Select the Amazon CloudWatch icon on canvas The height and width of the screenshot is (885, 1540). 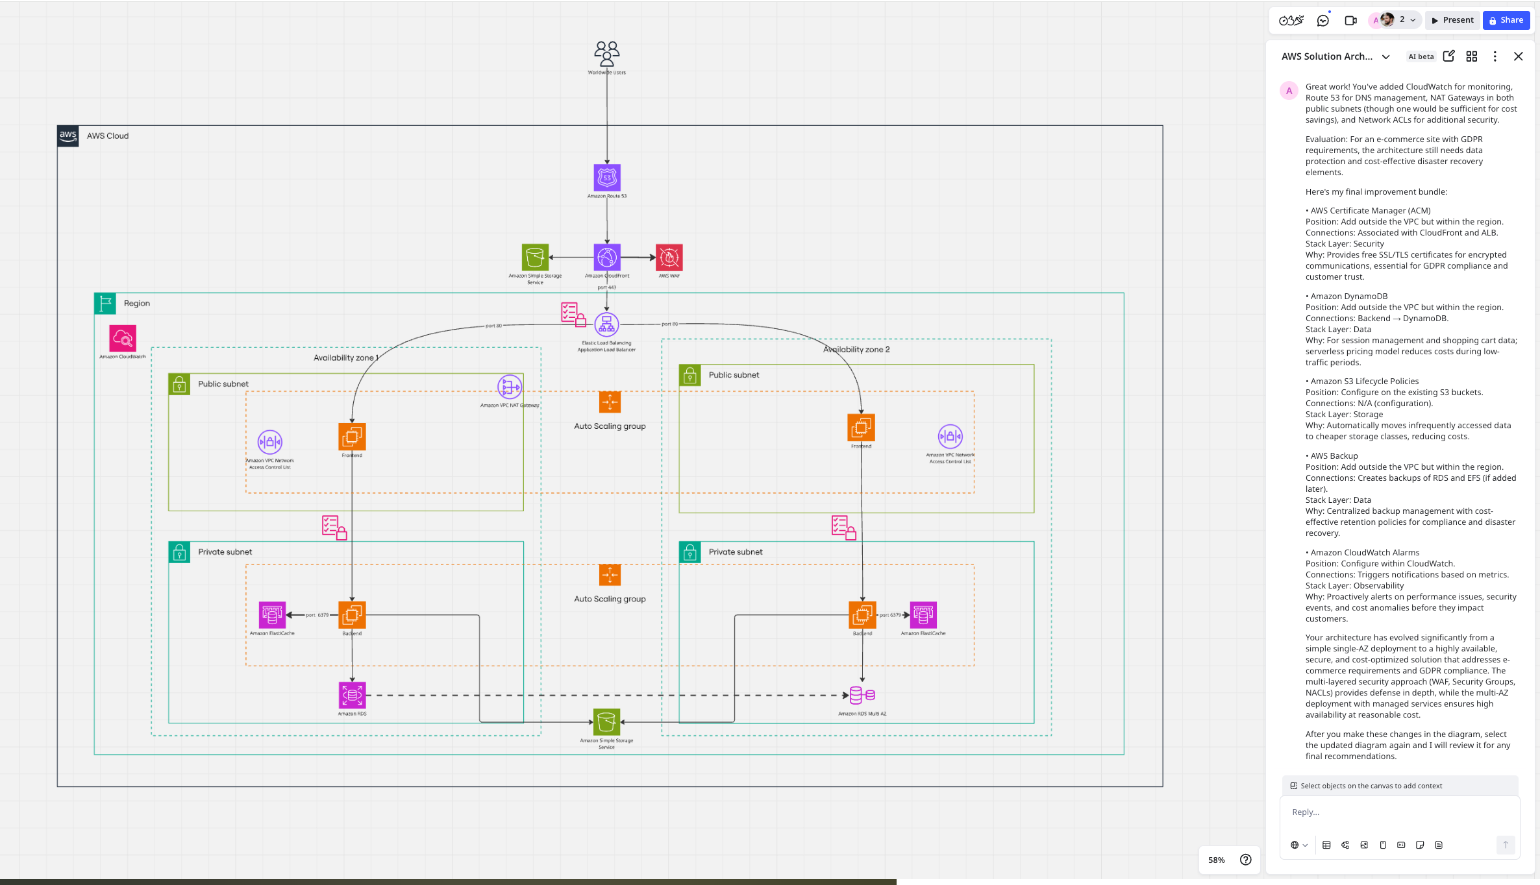click(123, 338)
